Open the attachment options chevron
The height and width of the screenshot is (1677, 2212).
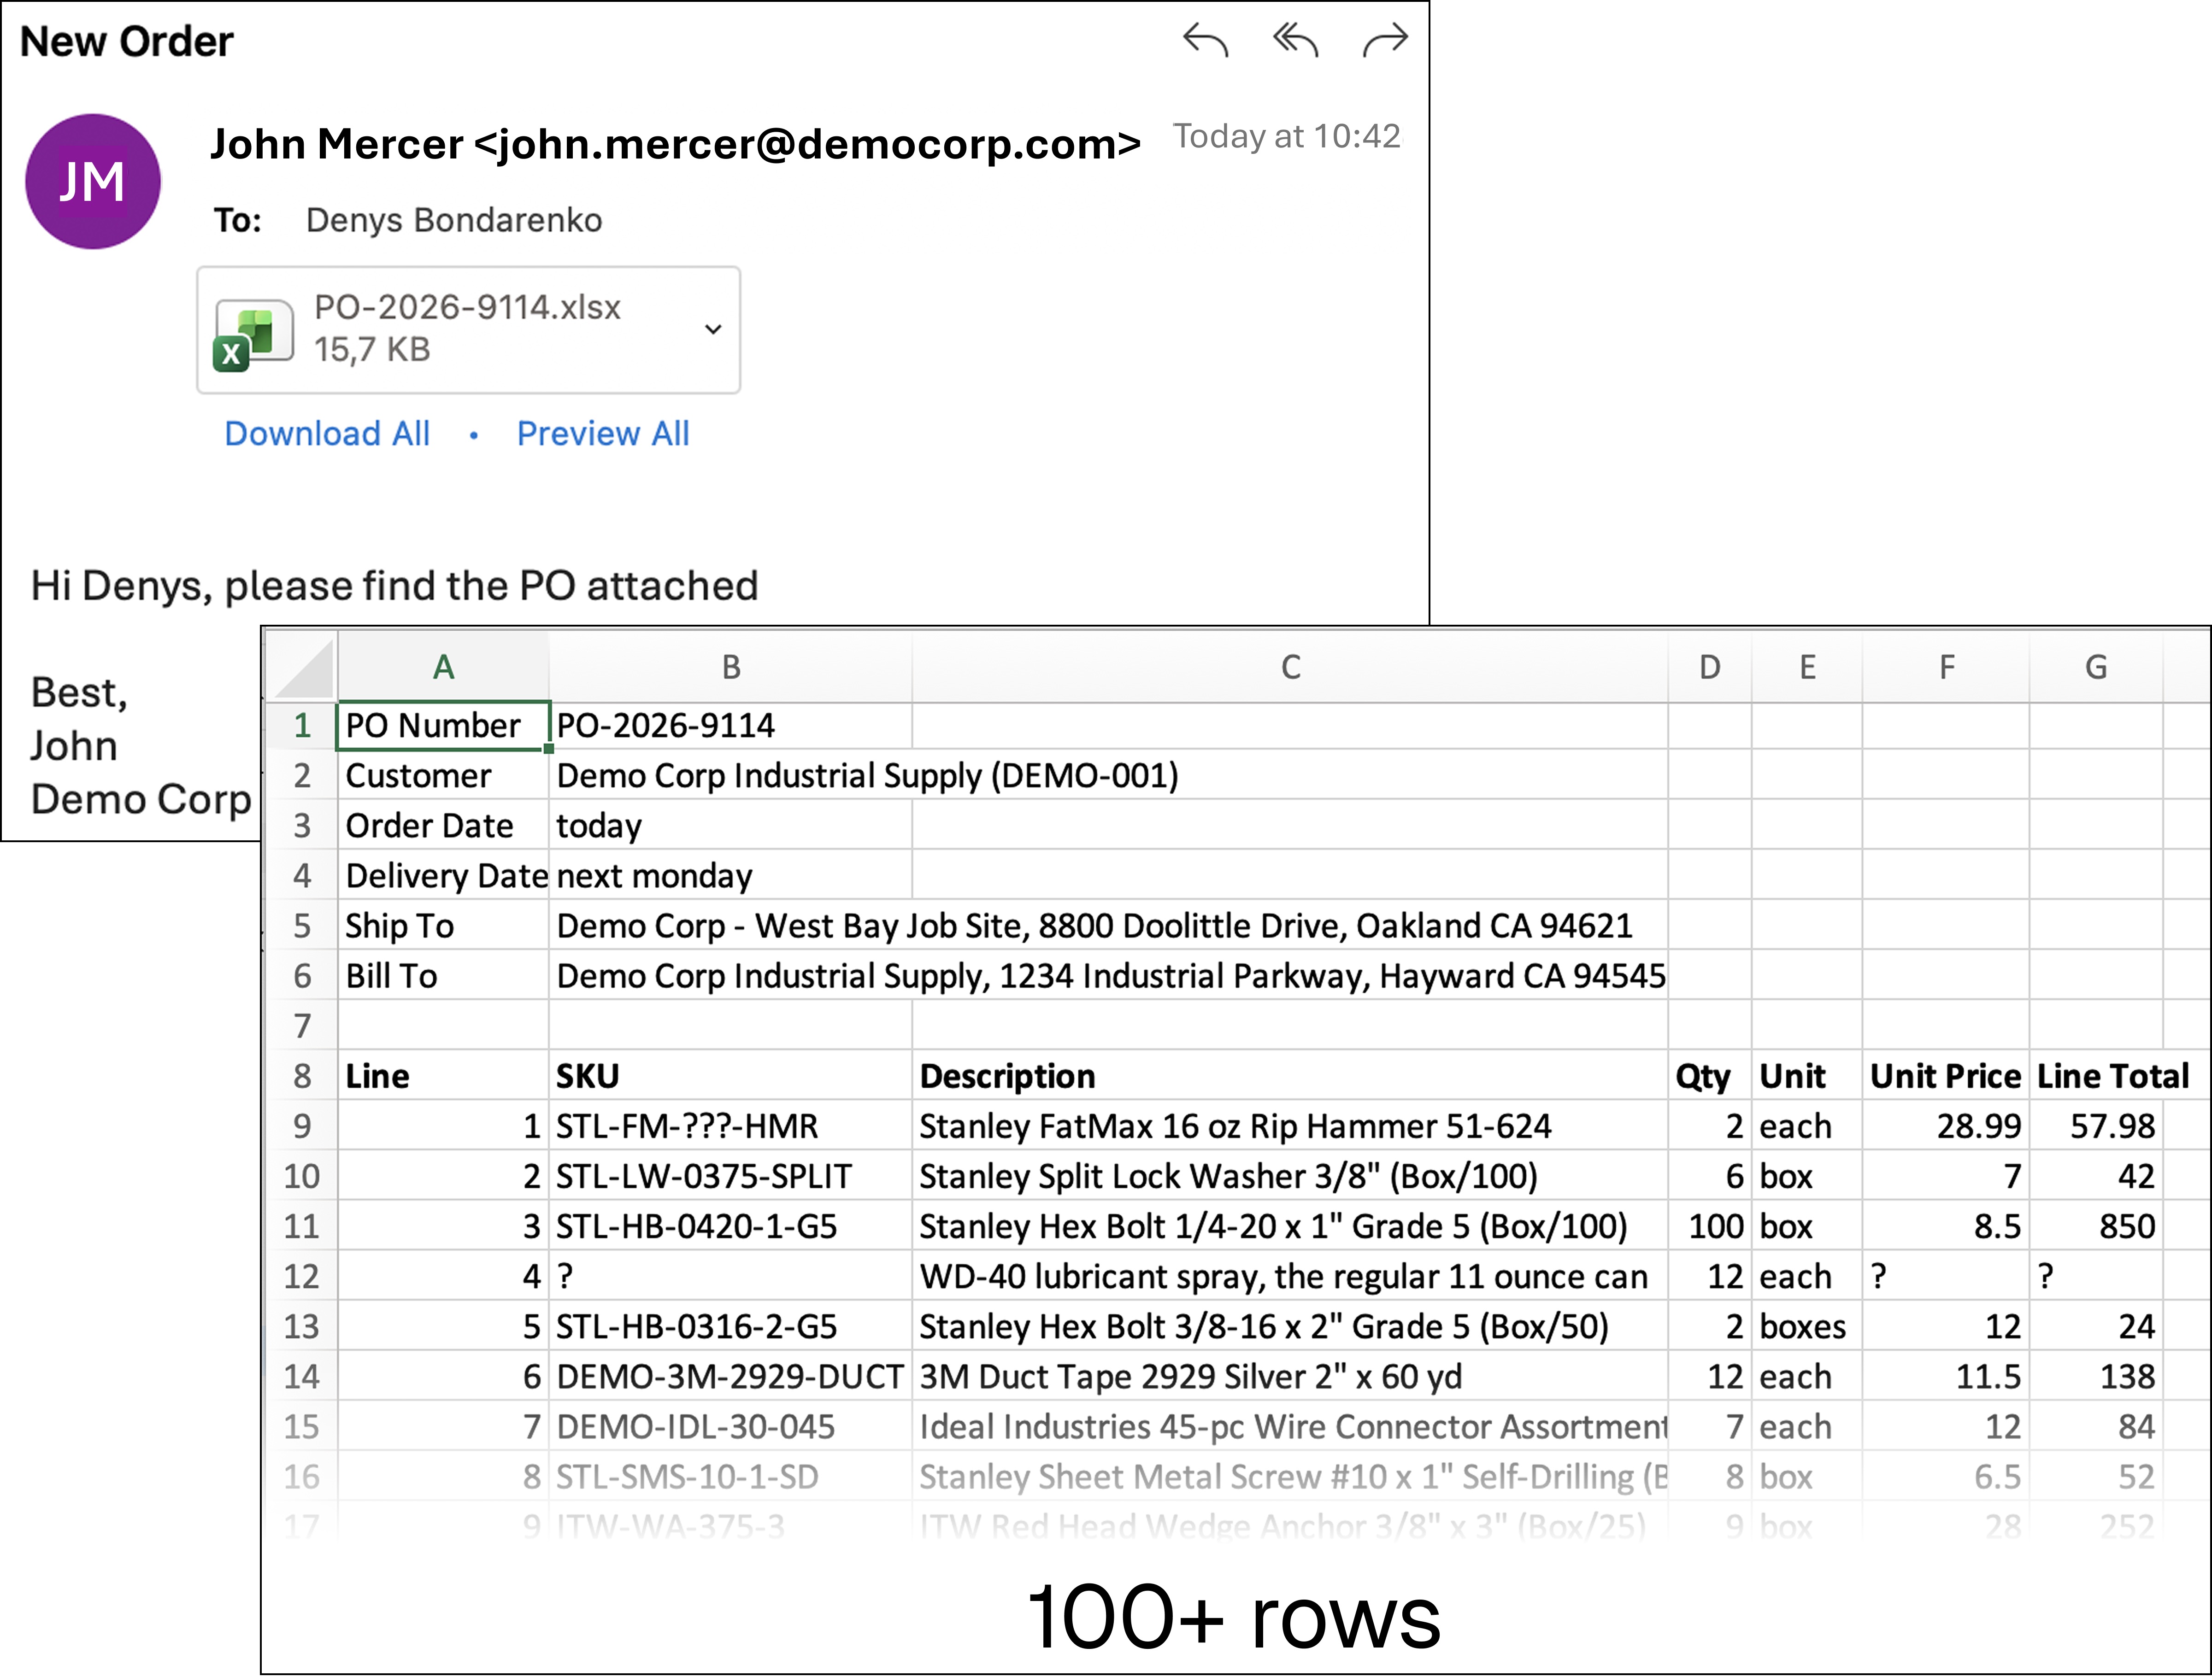click(x=713, y=329)
